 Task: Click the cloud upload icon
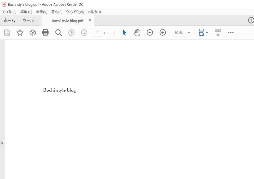tap(33, 33)
